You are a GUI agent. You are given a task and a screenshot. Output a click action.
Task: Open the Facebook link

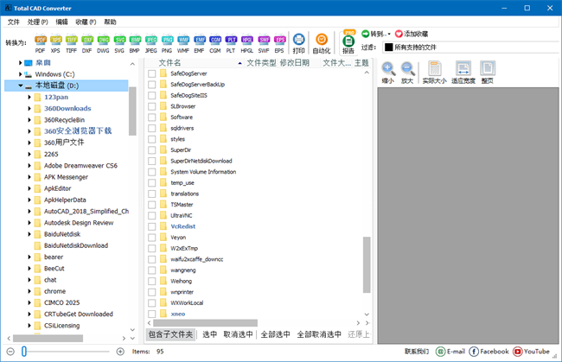coord(489,352)
